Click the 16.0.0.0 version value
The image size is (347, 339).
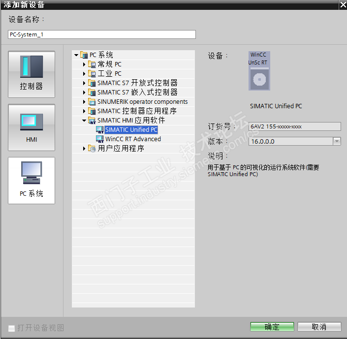pyautogui.click(x=263, y=141)
